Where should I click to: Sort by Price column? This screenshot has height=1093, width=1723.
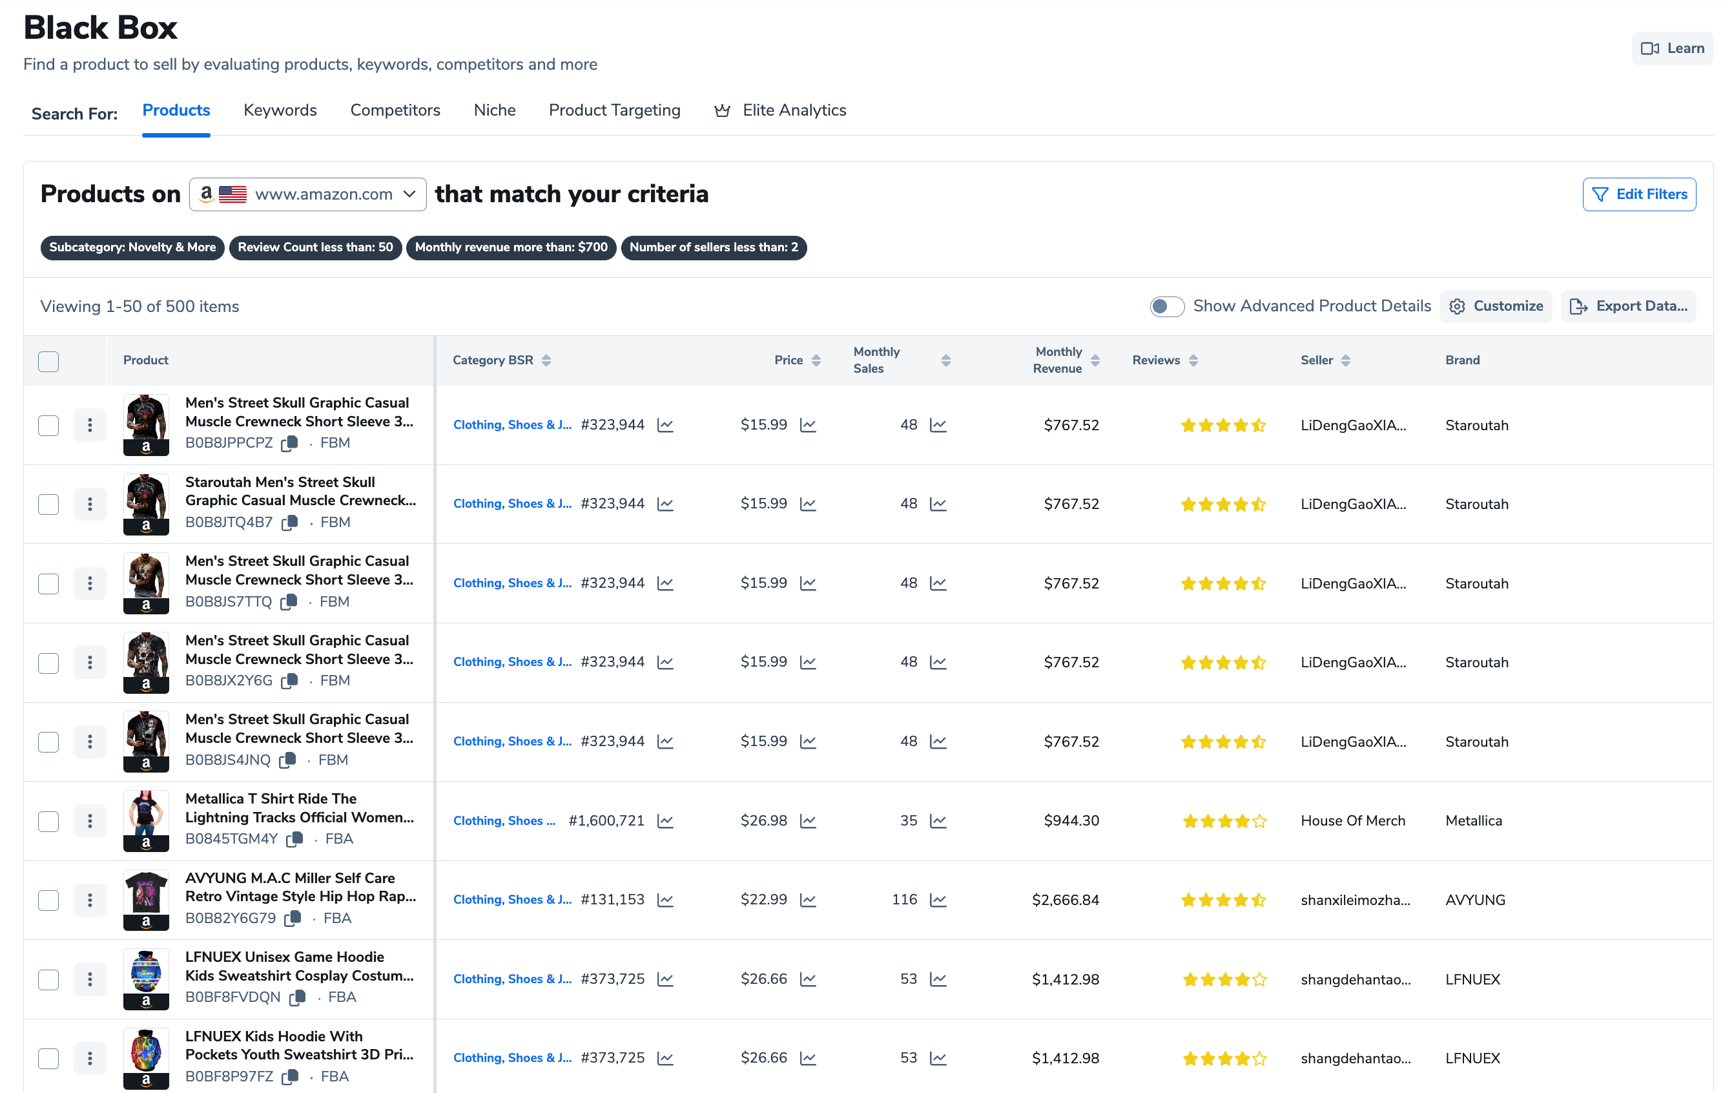point(816,360)
